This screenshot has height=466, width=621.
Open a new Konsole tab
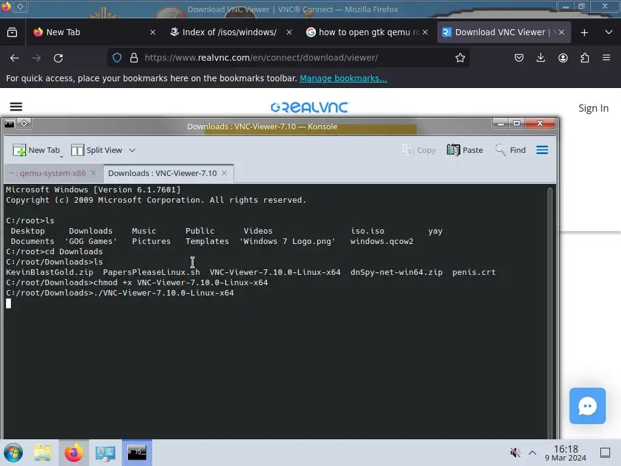tap(36, 150)
